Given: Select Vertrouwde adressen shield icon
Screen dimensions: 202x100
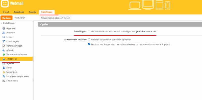Looking at the screenshot, I should [x=4, y=54].
